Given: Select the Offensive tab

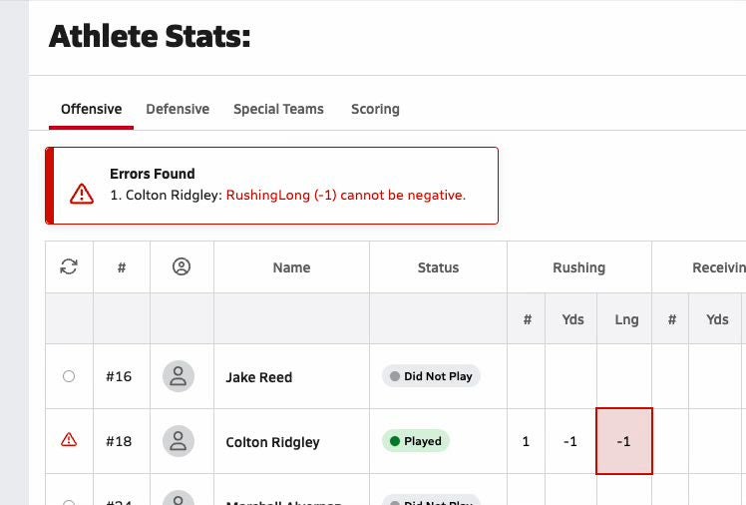Looking at the screenshot, I should [x=91, y=109].
